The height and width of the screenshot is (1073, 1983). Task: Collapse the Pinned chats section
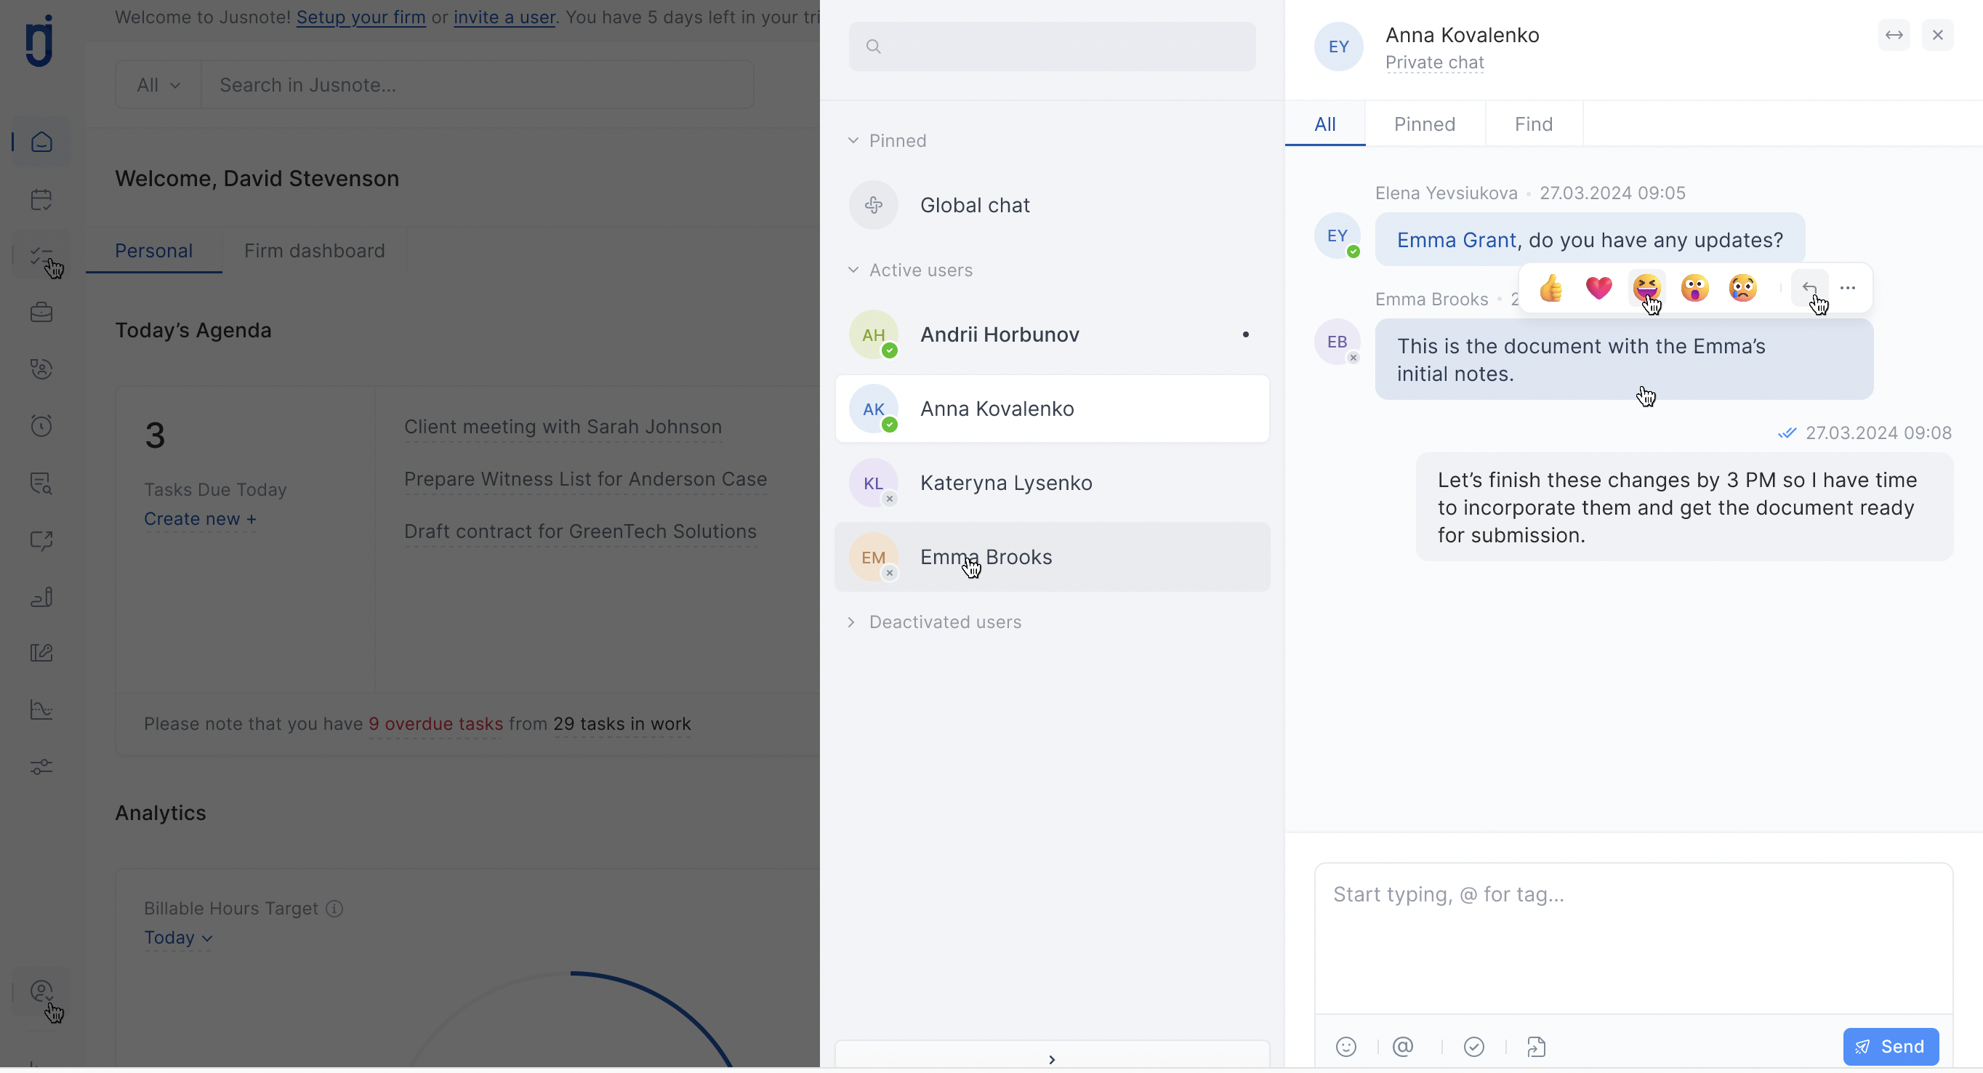click(x=853, y=141)
